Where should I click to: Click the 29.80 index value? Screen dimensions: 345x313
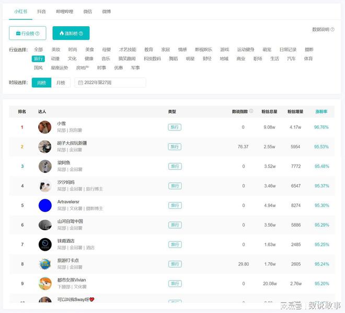[244, 264]
